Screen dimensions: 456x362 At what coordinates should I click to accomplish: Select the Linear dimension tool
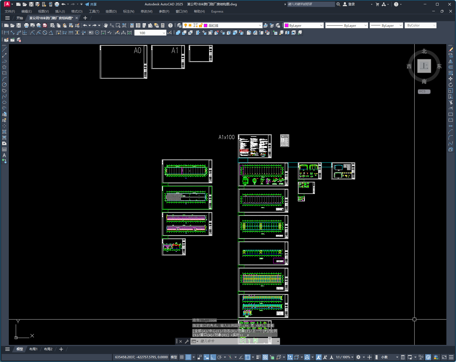[x=6, y=33]
